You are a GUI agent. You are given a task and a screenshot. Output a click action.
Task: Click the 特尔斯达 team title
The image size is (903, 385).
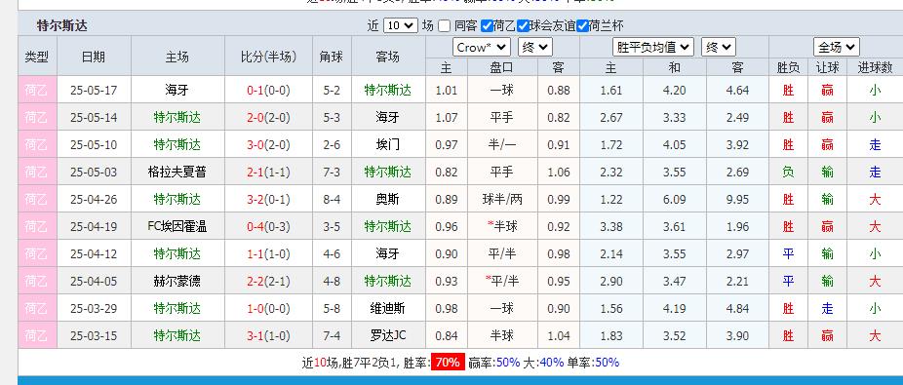pyautogui.click(x=61, y=26)
